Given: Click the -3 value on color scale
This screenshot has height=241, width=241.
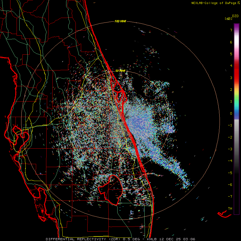Looking at the screenshot, I should click(x=230, y=149).
